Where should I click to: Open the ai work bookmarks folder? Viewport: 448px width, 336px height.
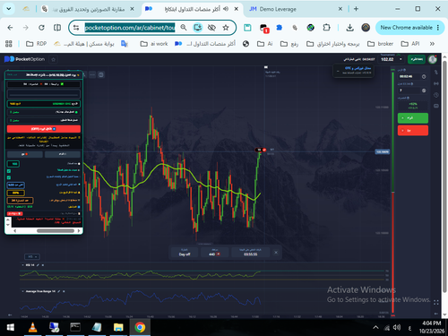pyautogui.click(x=154, y=44)
